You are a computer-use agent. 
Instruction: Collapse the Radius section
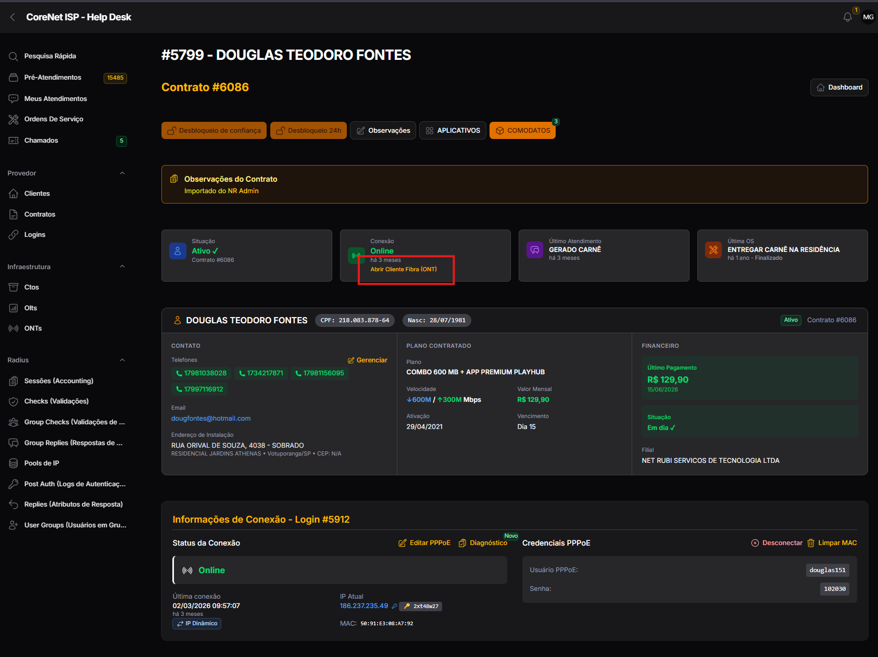click(x=122, y=360)
